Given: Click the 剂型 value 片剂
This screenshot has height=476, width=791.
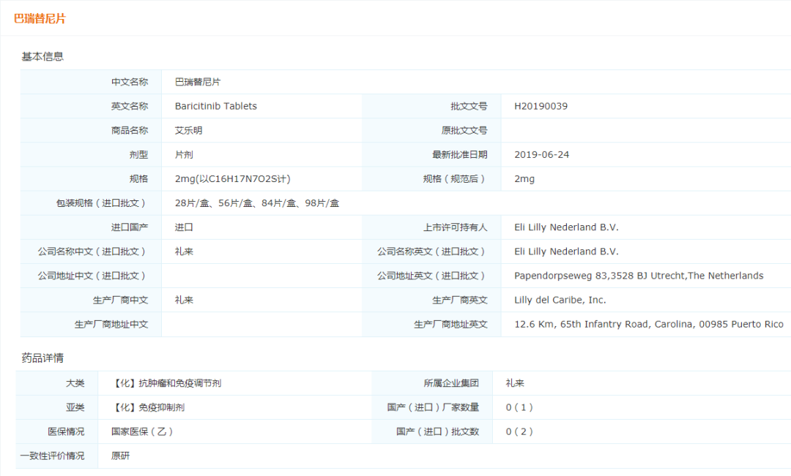Looking at the screenshot, I should click(184, 154).
